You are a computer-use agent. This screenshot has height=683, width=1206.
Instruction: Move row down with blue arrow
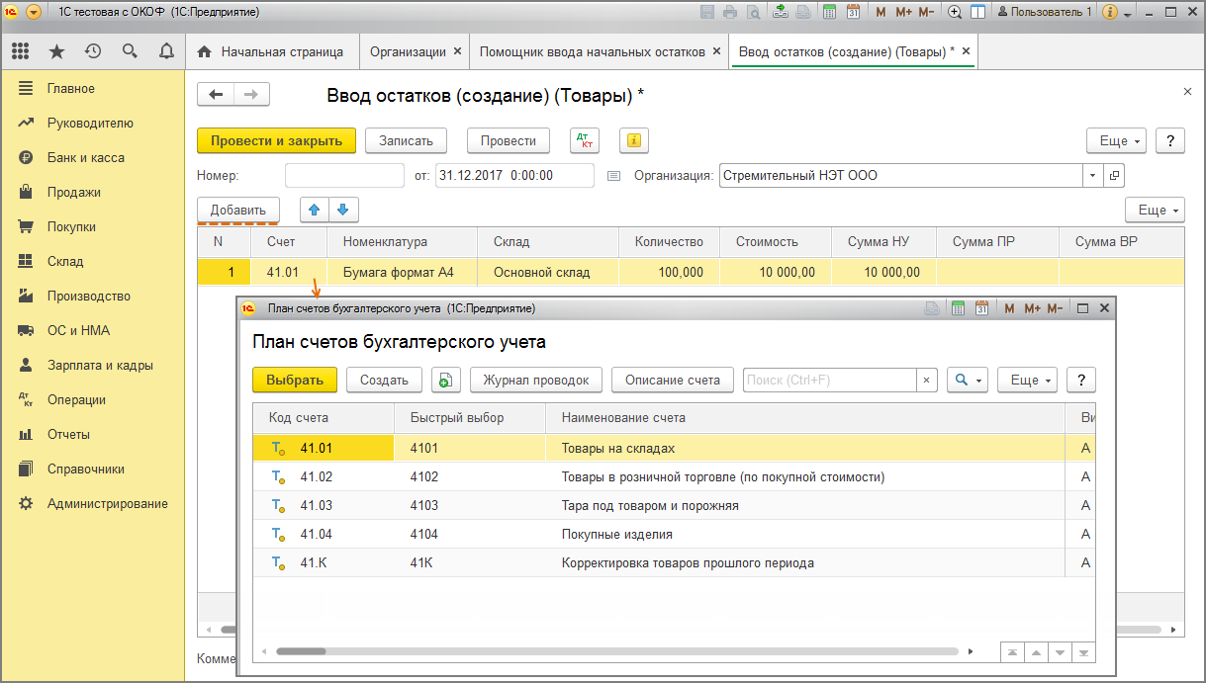(x=343, y=210)
